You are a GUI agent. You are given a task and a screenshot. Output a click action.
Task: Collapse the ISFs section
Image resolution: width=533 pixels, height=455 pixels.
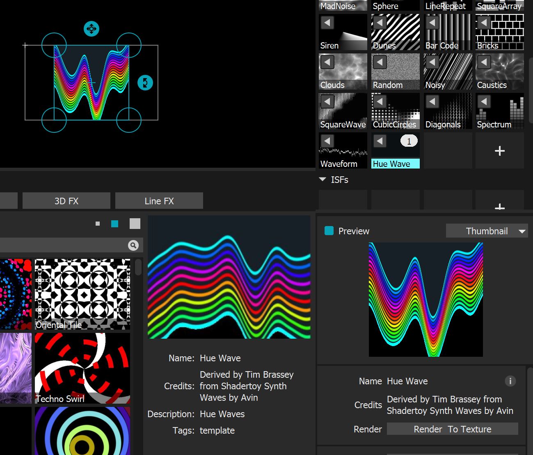point(323,180)
